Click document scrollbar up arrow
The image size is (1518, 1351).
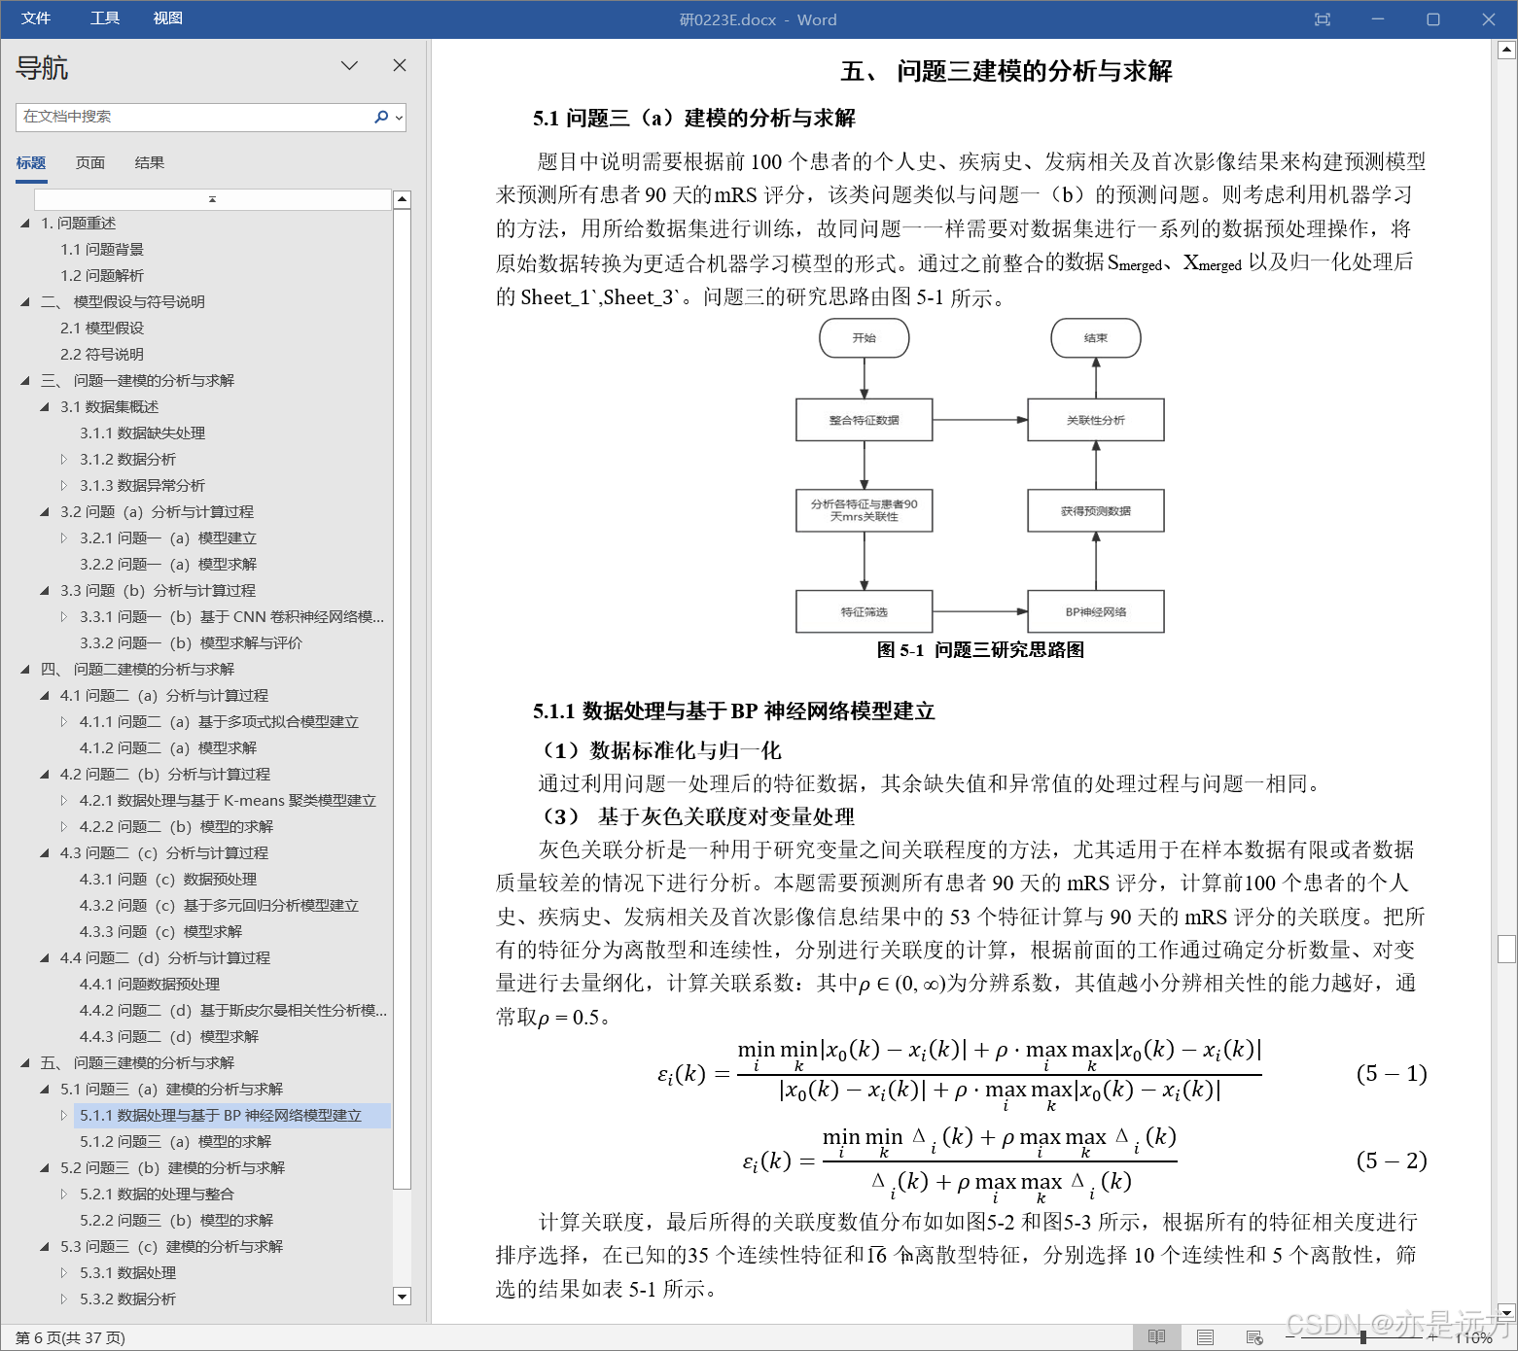pyautogui.click(x=1507, y=49)
